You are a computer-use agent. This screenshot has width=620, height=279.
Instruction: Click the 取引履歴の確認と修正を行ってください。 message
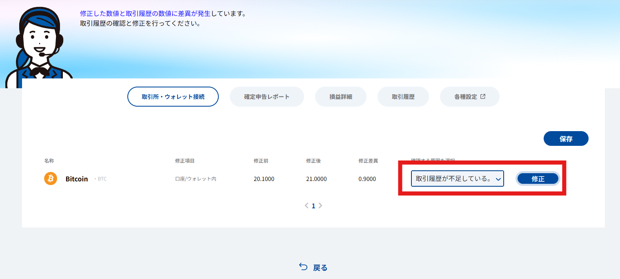tap(140, 23)
